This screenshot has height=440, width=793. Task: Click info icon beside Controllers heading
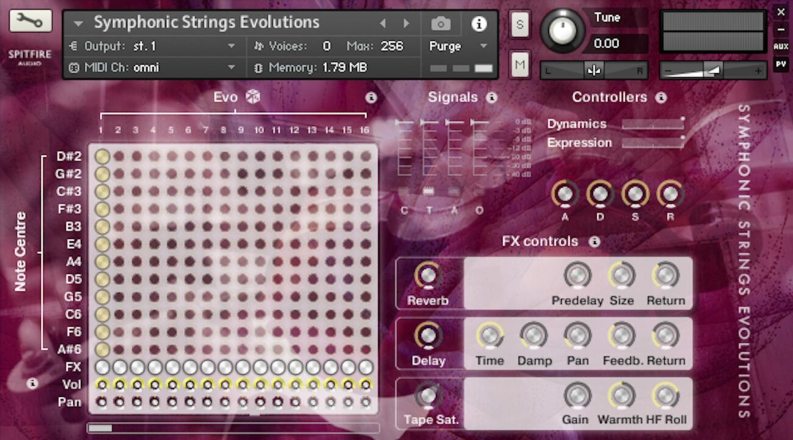coord(661,98)
